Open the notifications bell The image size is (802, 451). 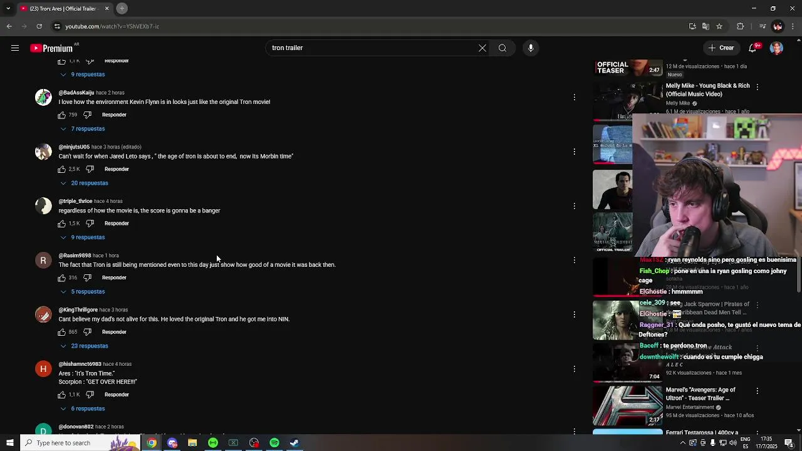754,48
